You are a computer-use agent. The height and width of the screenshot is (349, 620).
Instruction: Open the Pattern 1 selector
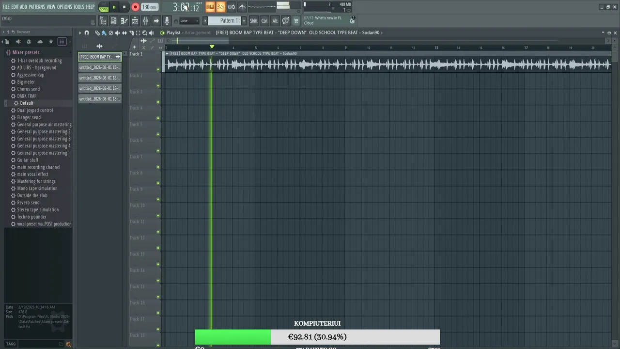coord(224,21)
